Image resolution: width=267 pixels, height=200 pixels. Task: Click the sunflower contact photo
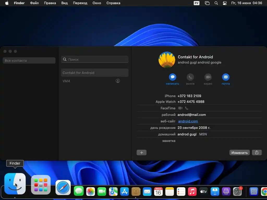(167, 60)
